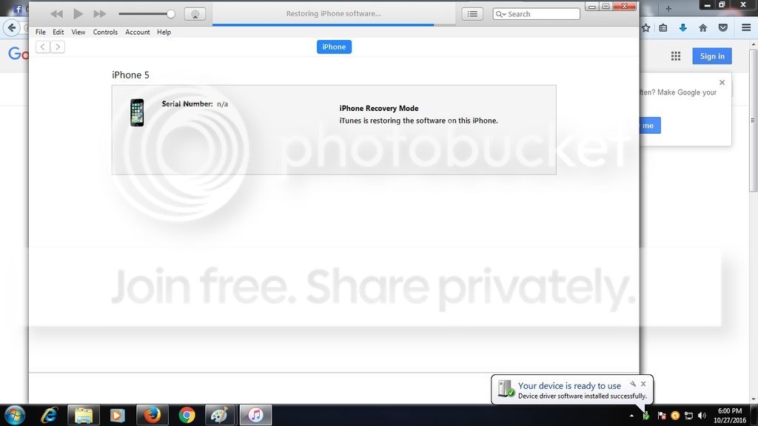The height and width of the screenshot is (426, 758).
Task: Open the Account menu
Action: (138, 33)
